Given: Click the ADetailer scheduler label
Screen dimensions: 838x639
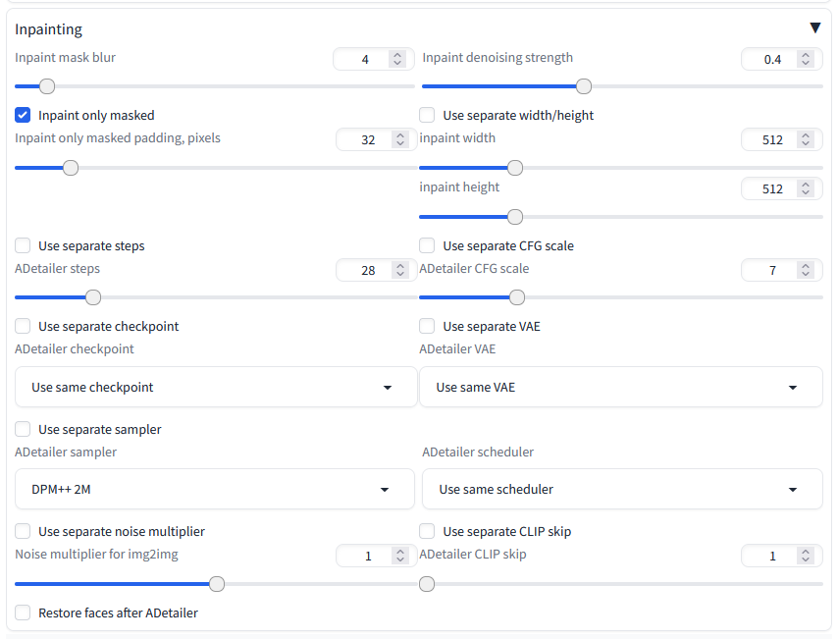Looking at the screenshot, I should pyautogui.click(x=478, y=452).
